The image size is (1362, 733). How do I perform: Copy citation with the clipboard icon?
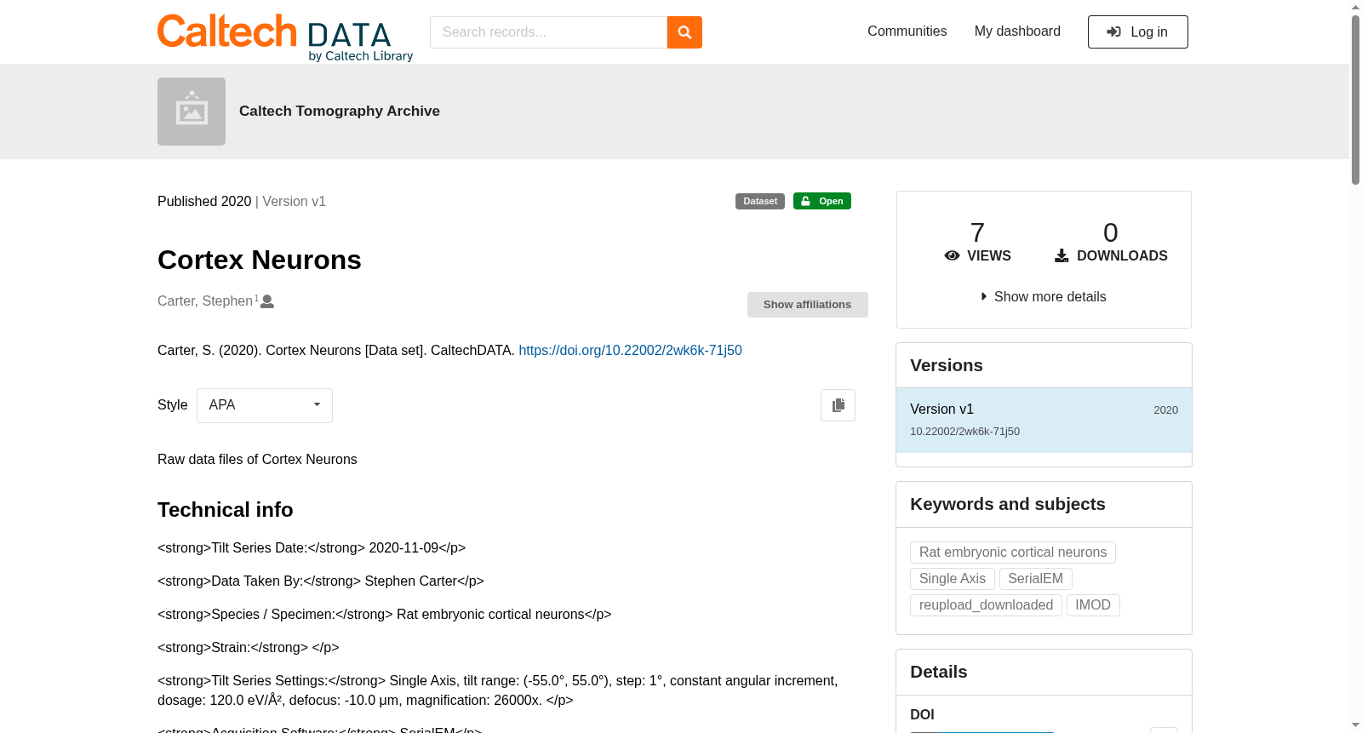click(838, 405)
